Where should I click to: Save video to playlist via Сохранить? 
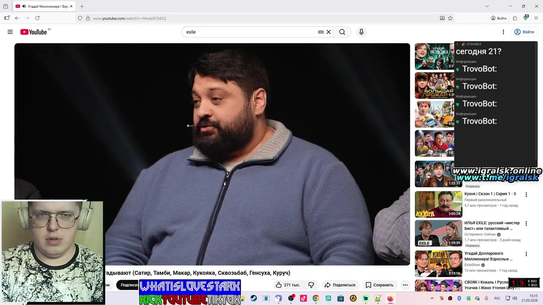[380, 285]
